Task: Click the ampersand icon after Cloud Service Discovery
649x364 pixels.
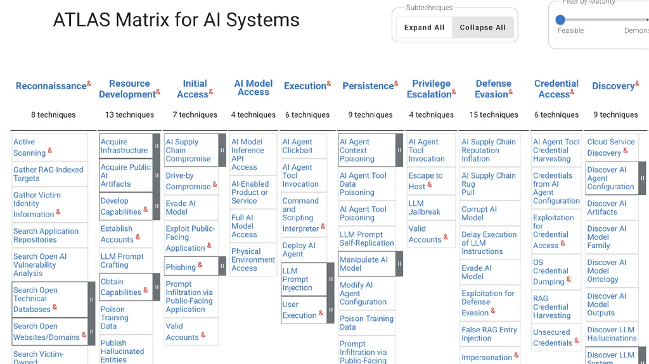Action: click(x=626, y=151)
